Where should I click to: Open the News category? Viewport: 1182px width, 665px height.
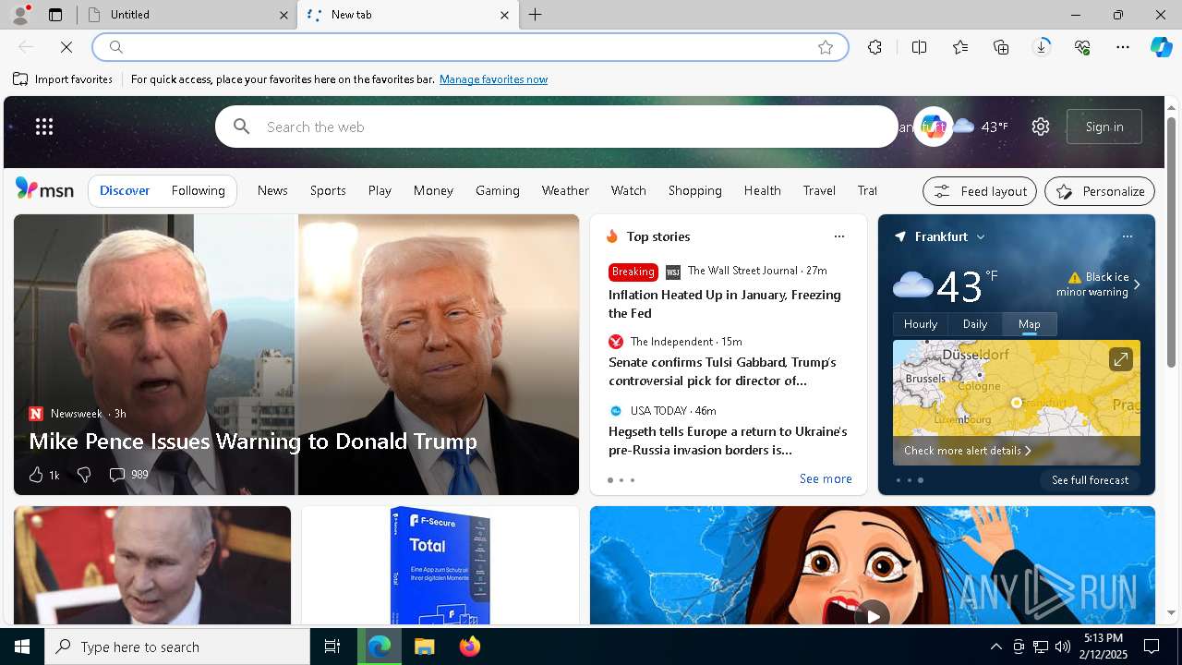[x=272, y=191]
